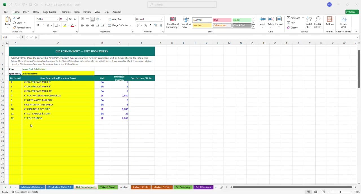Viewport: 361px width, 194px height.
Task: Apply the Percent Style format
Action: [146, 25]
